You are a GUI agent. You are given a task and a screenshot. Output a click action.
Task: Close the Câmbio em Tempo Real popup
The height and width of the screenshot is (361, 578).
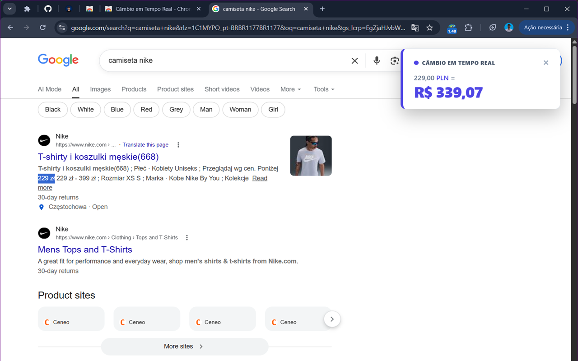click(x=546, y=63)
